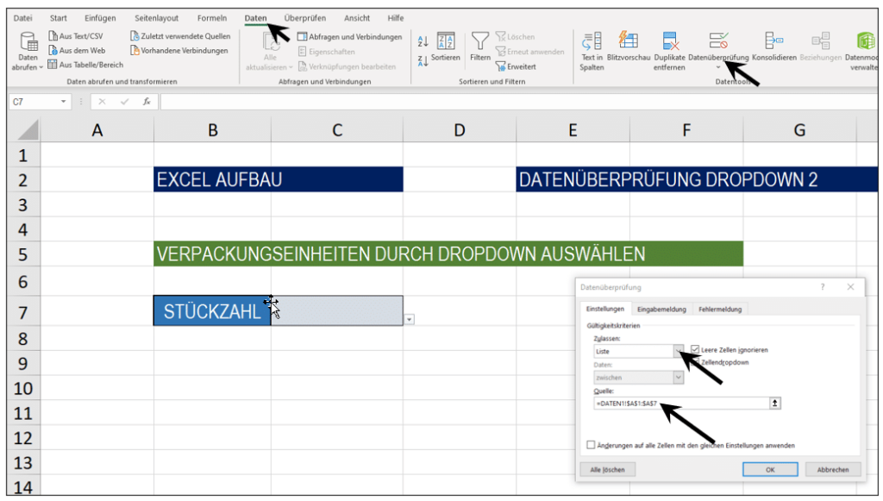Import data via Aus Text/CSV
The height and width of the screenshot is (501, 883).
[76, 36]
